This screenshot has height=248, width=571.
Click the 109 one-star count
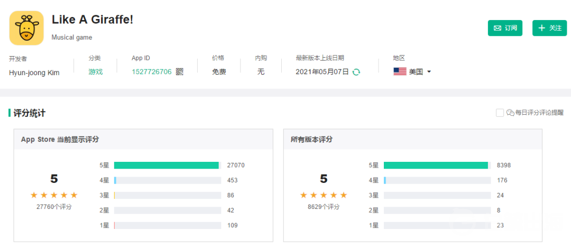tap(232, 225)
